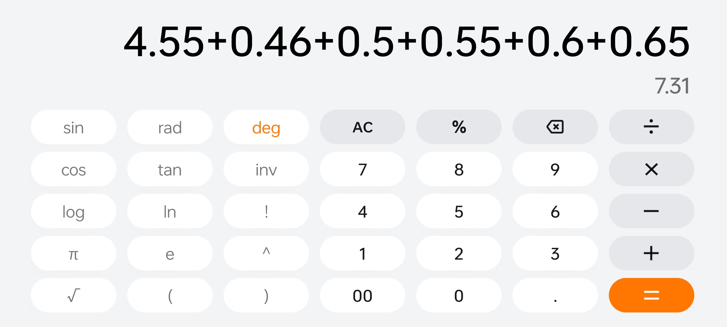
Task: Tap the backspace delete icon
Action: [x=555, y=127]
